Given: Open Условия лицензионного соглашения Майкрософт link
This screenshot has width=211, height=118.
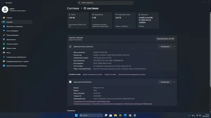Looking at the screenshot, I should coord(113,104).
